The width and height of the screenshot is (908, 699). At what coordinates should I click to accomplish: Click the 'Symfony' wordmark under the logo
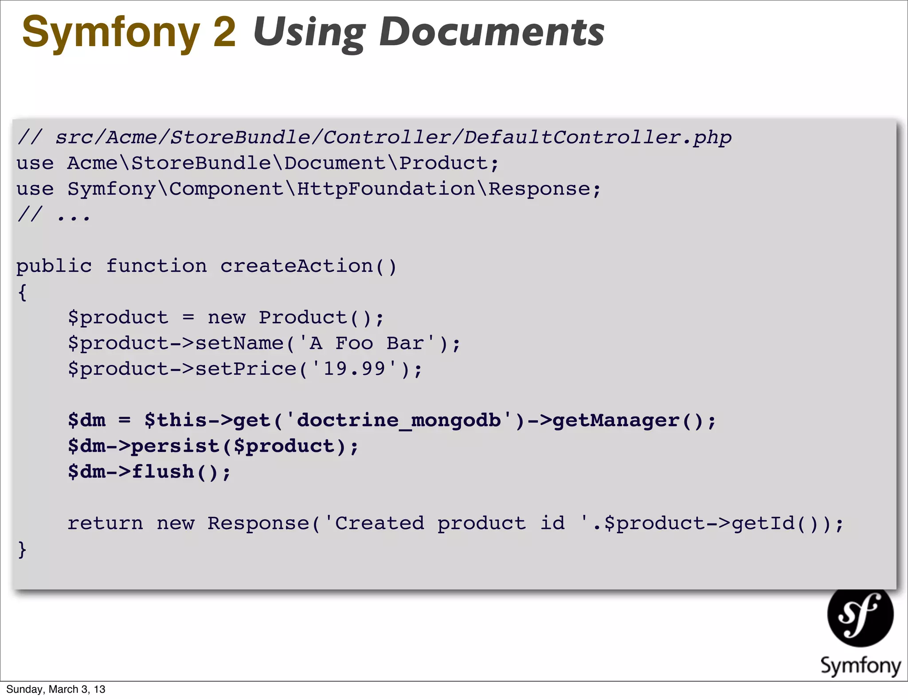tap(861, 666)
